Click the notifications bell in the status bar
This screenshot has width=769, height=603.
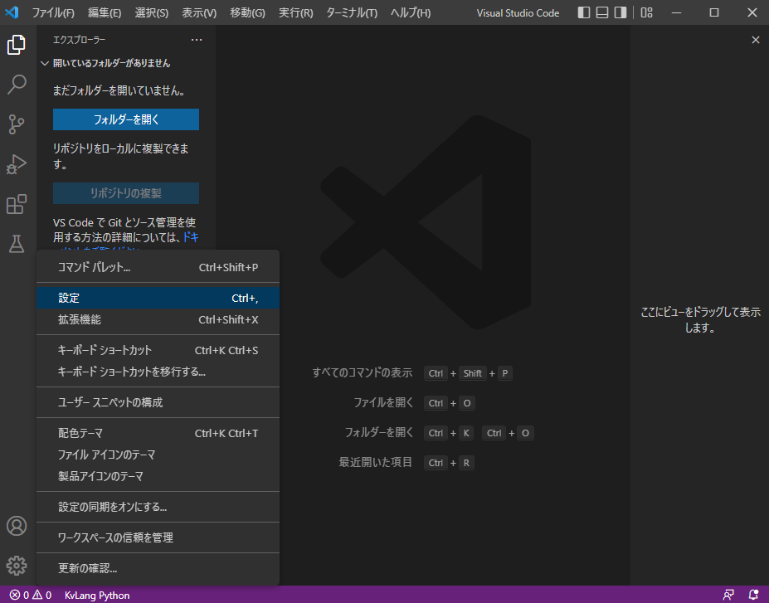(x=753, y=595)
